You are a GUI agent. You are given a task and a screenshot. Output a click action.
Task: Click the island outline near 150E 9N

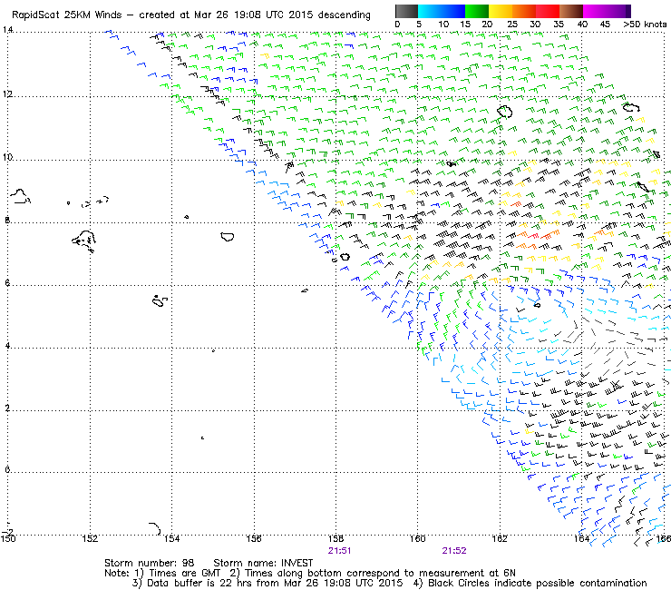(20, 196)
